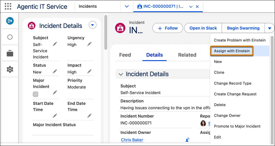This screenshot has width=275, height=146.
Task: Toggle the Major Incident checkbox
Action: point(35,94)
